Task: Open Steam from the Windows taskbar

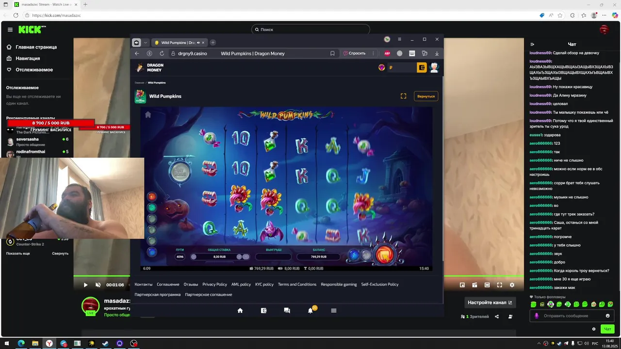Action: 105,343
